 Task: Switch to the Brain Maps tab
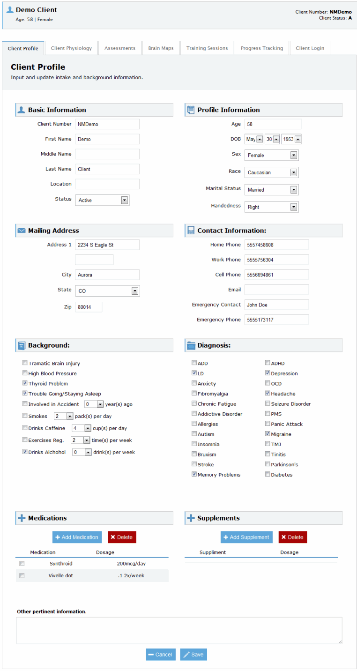click(x=161, y=48)
